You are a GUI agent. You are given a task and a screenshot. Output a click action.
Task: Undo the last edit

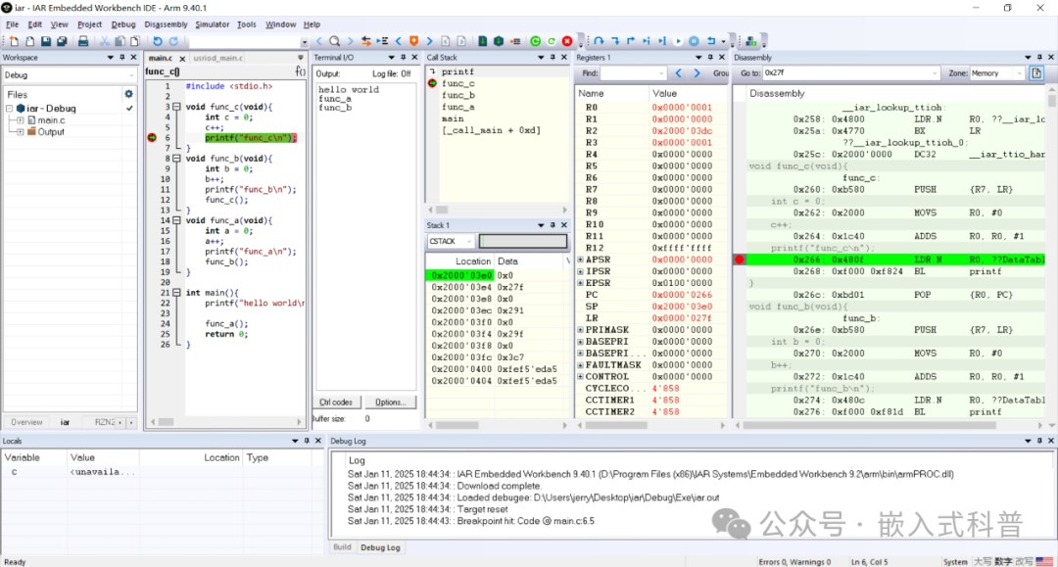pos(157,41)
